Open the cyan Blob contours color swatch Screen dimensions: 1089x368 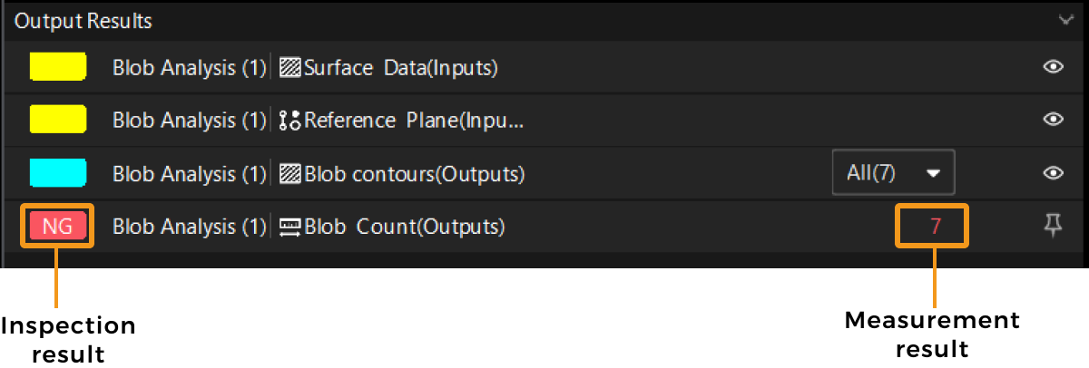tap(58, 173)
